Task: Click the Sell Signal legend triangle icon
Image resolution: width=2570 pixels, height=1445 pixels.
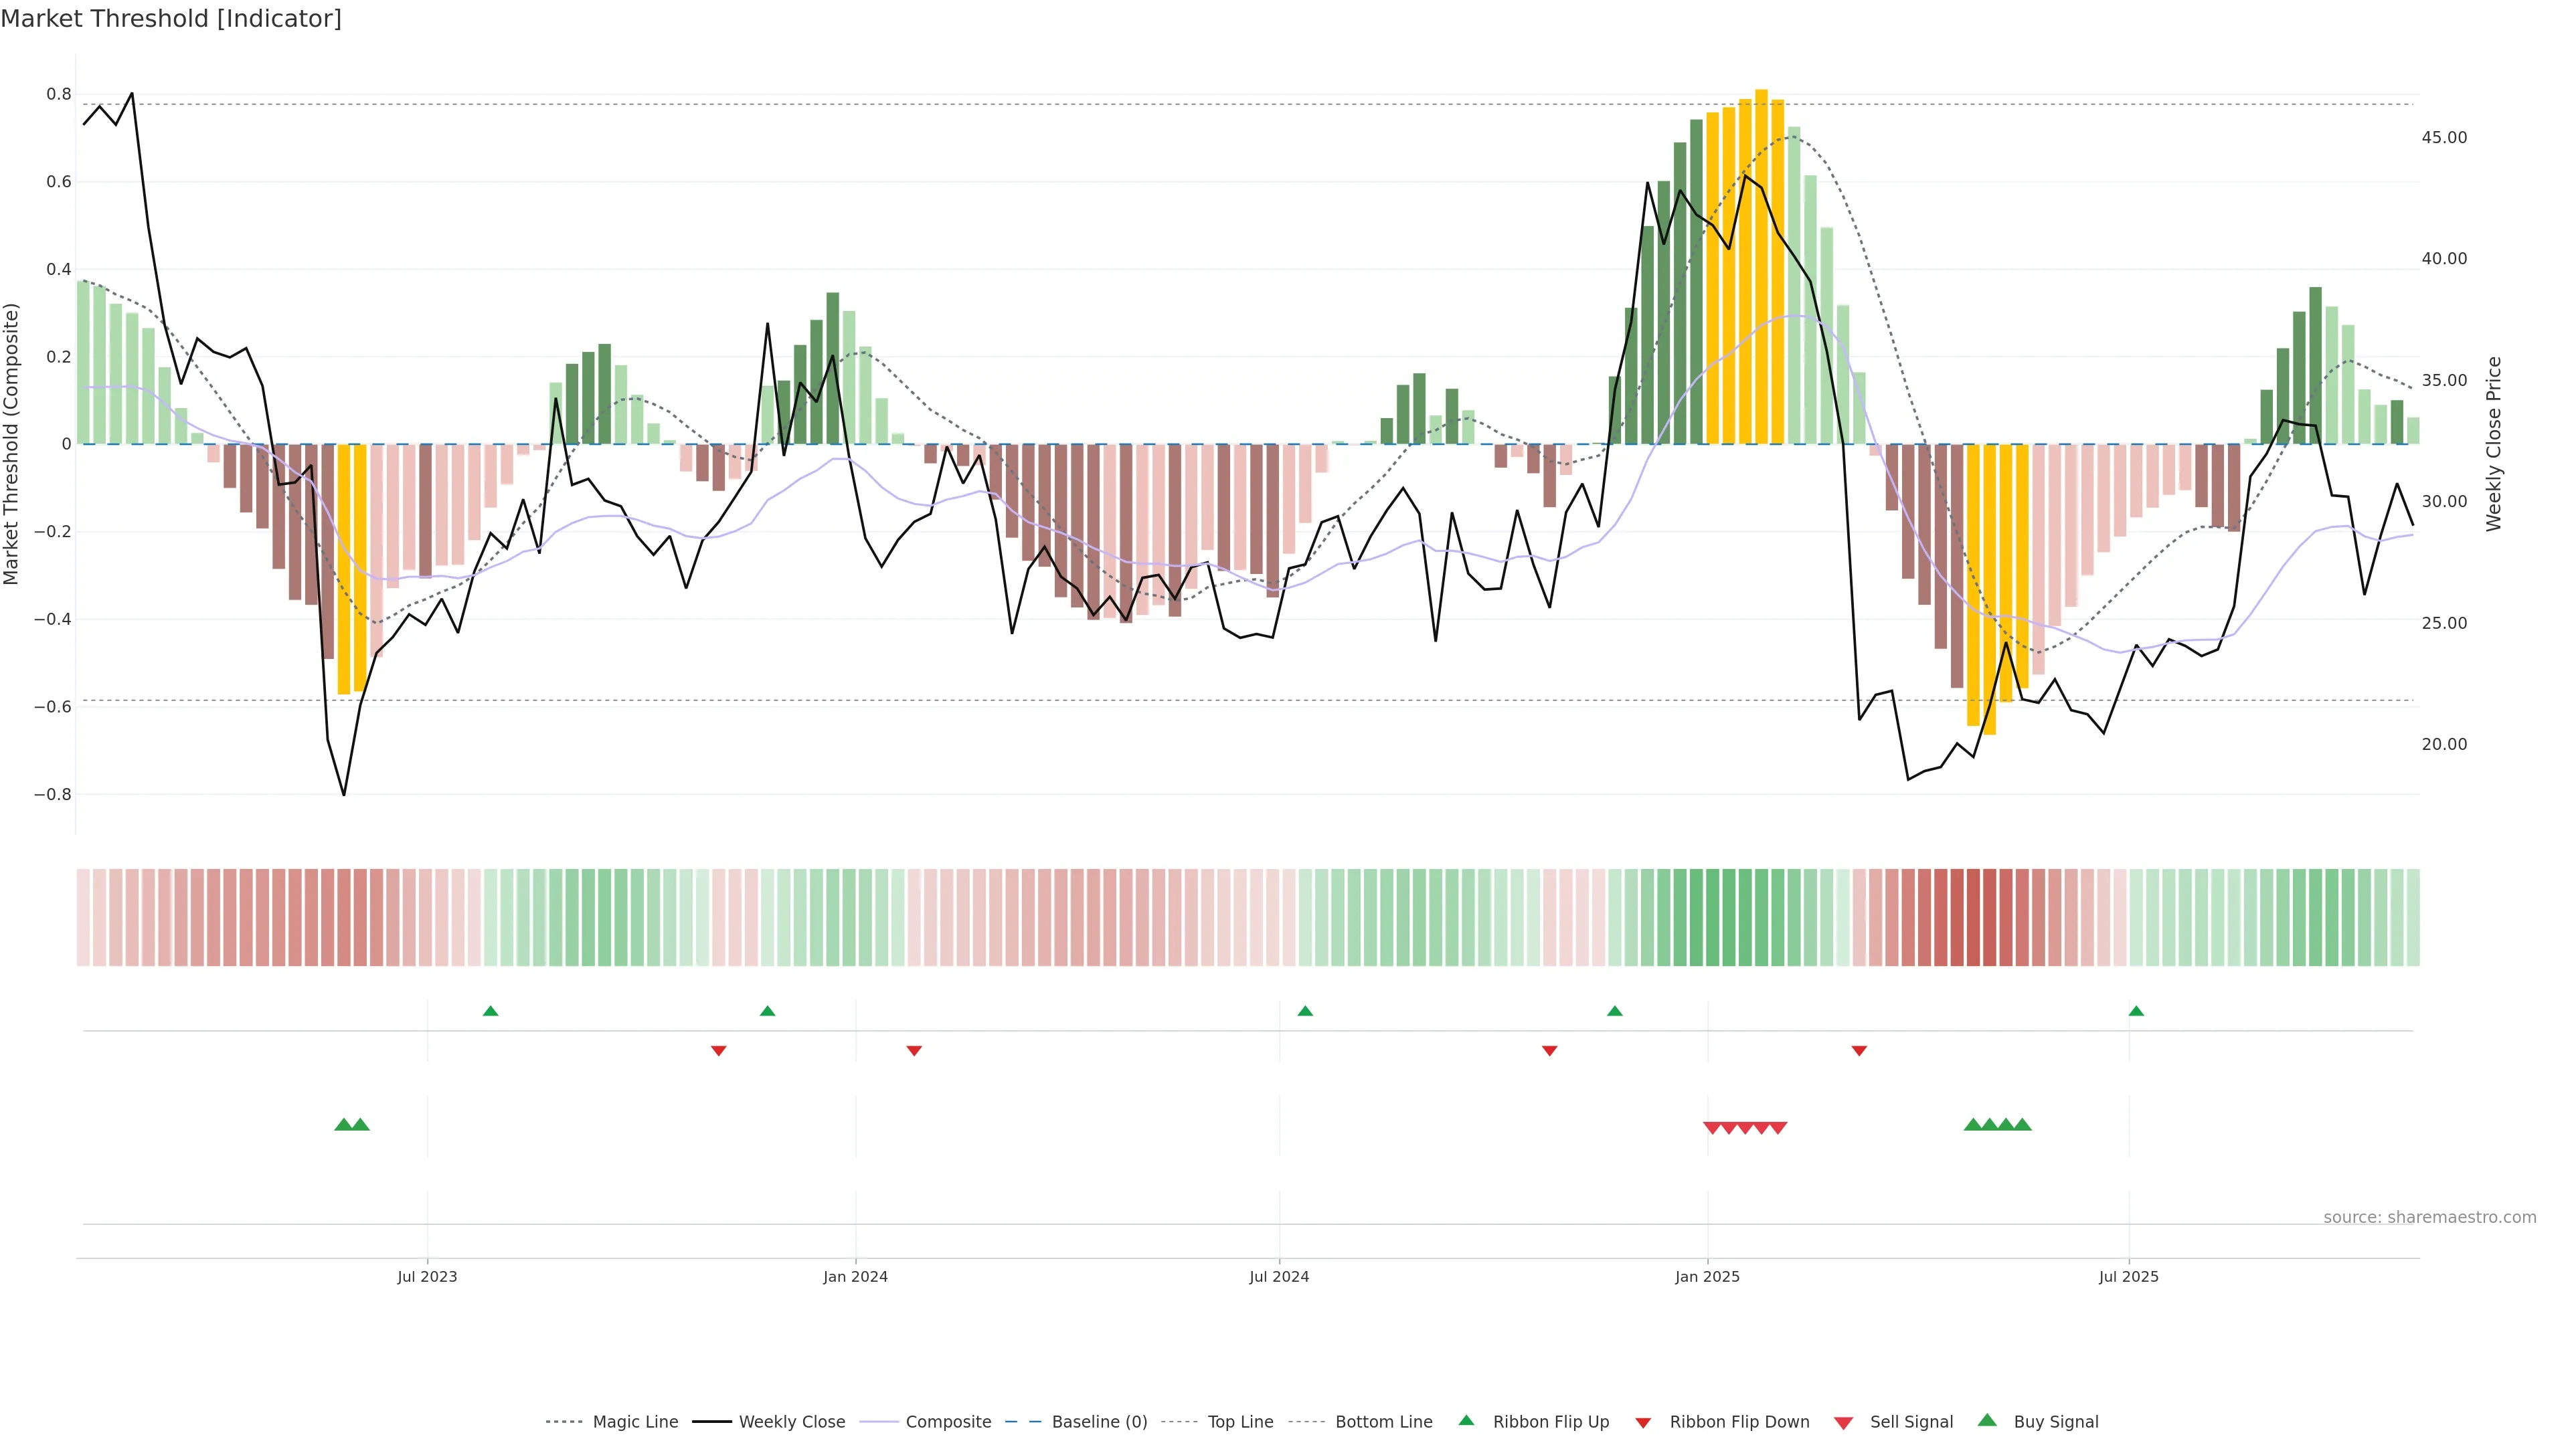Action: (x=1843, y=1423)
